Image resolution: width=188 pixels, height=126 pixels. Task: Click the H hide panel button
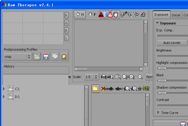tap(80, 14)
